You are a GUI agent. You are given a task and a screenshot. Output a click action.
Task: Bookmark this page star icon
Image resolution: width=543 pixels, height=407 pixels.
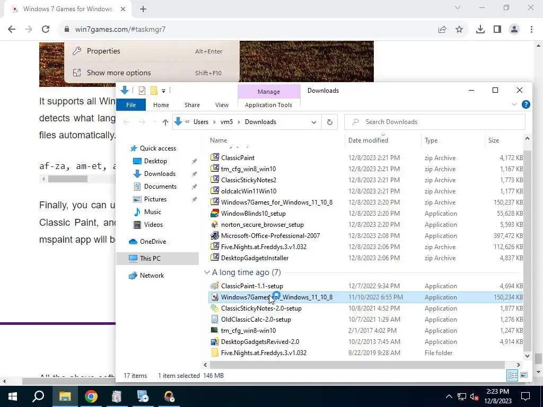coord(459,30)
